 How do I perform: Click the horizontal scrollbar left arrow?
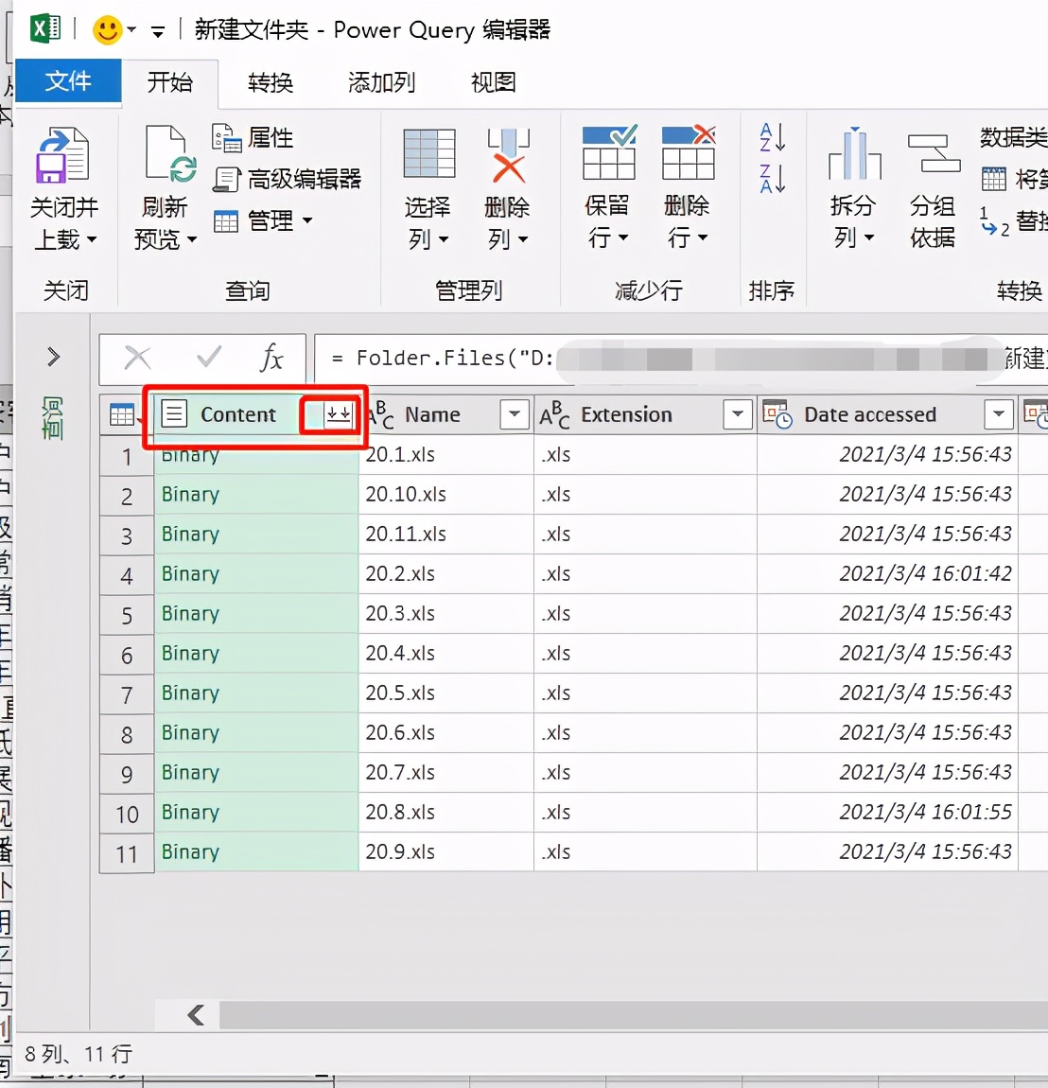pos(197,1015)
